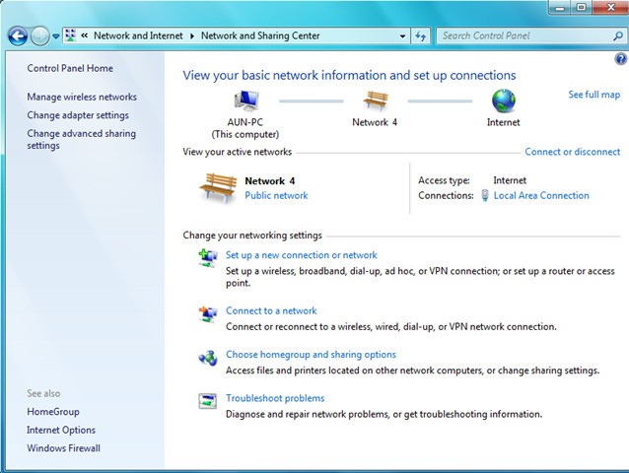Select Change adapter settings in sidebar

[78, 115]
